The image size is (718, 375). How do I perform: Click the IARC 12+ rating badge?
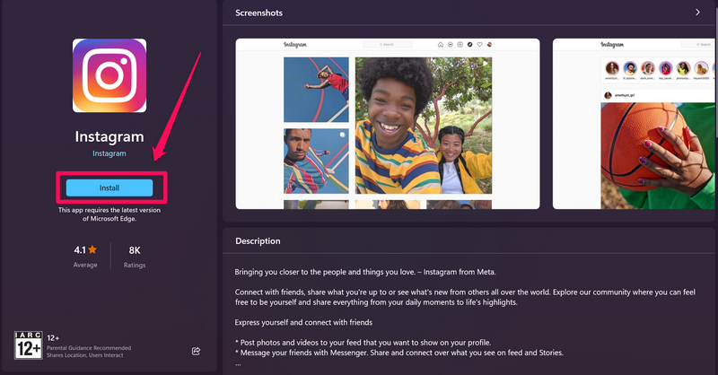pos(29,345)
